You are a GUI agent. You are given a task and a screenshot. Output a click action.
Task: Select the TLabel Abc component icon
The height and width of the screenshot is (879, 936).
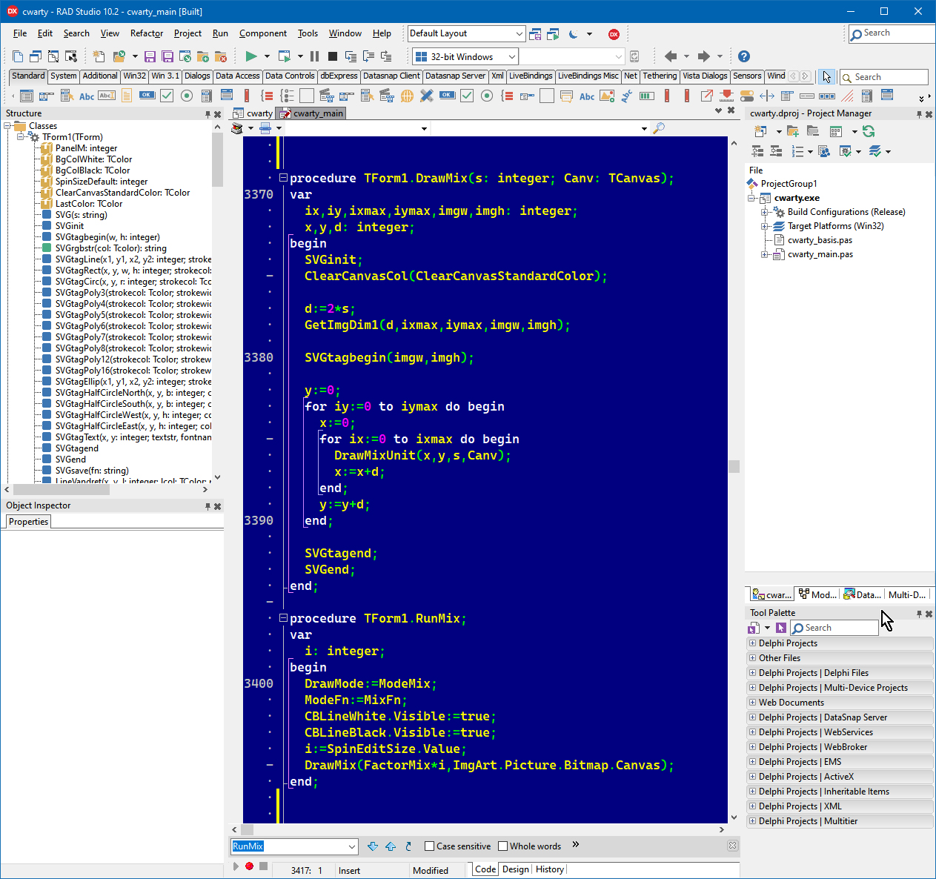(87, 96)
